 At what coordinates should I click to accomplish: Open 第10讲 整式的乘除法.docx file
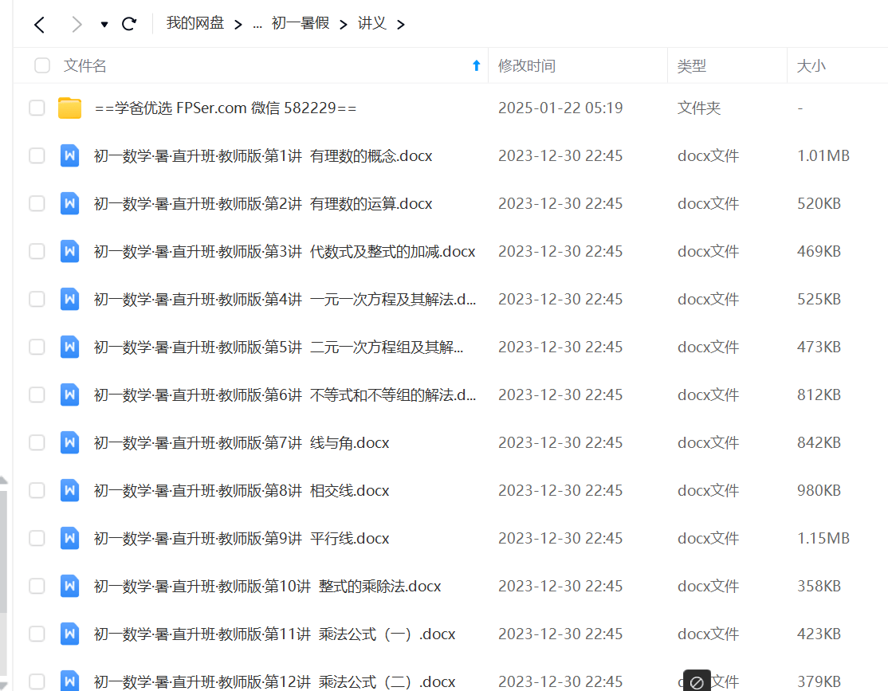point(267,587)
